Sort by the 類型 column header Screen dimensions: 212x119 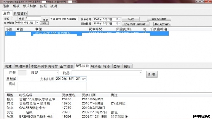(x=11, y=95)
